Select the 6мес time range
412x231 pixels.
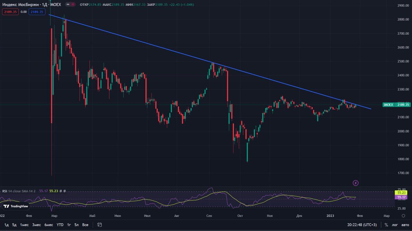click(49, 225)
